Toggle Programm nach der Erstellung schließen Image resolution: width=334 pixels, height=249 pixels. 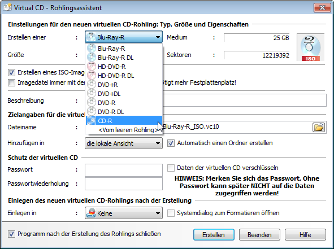tap(11, 234)
